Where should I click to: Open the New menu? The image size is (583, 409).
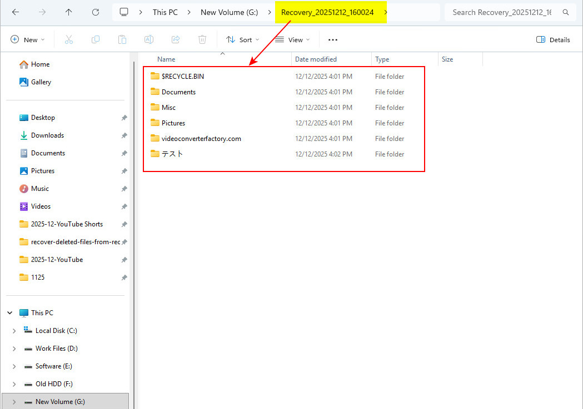(27, 39)
